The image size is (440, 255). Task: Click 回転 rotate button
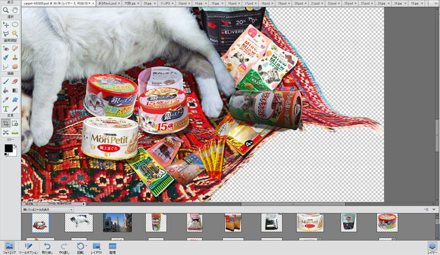pyautogui.click(x=80, y=248)
